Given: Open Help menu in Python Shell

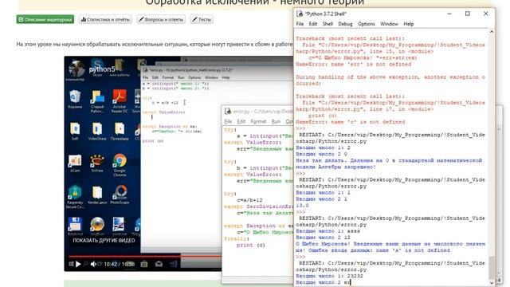Looking at the screenshot, I should 409,24.
